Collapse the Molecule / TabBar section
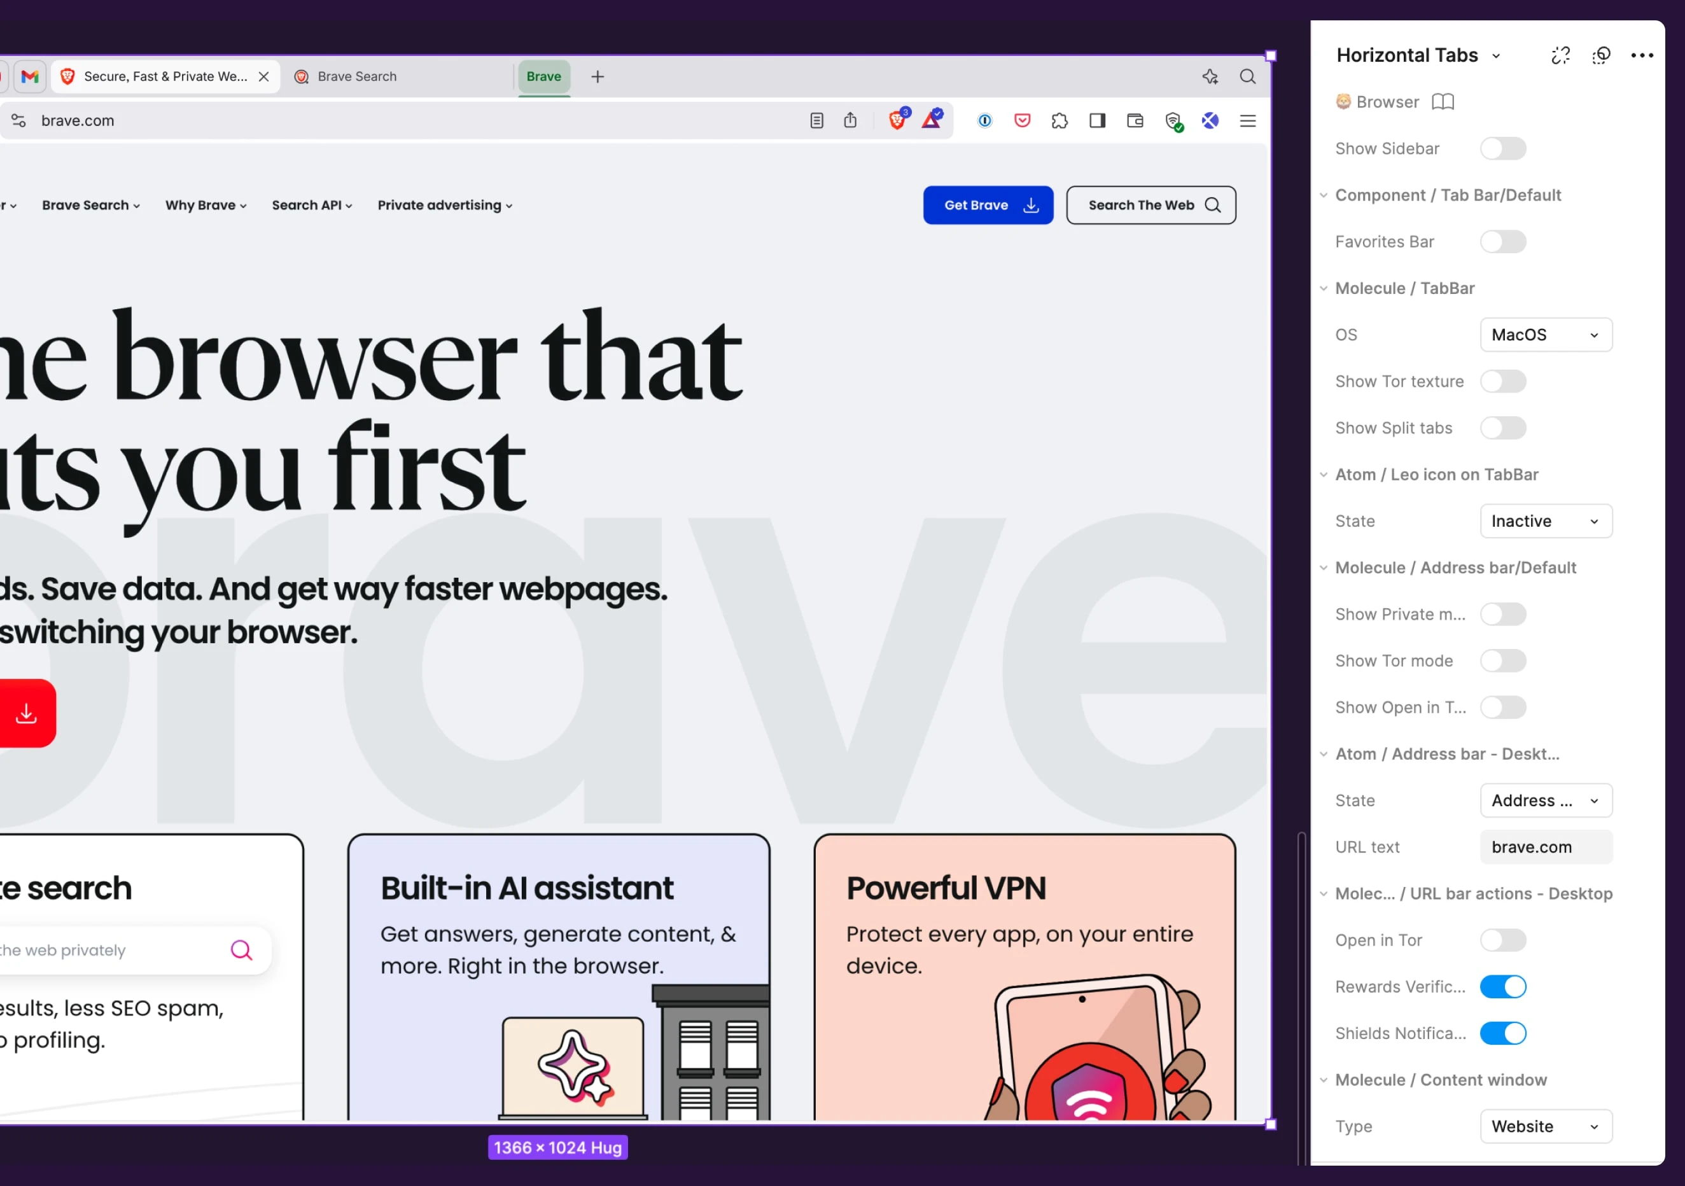The image size is (1685, 1186). pos(1323,288)
